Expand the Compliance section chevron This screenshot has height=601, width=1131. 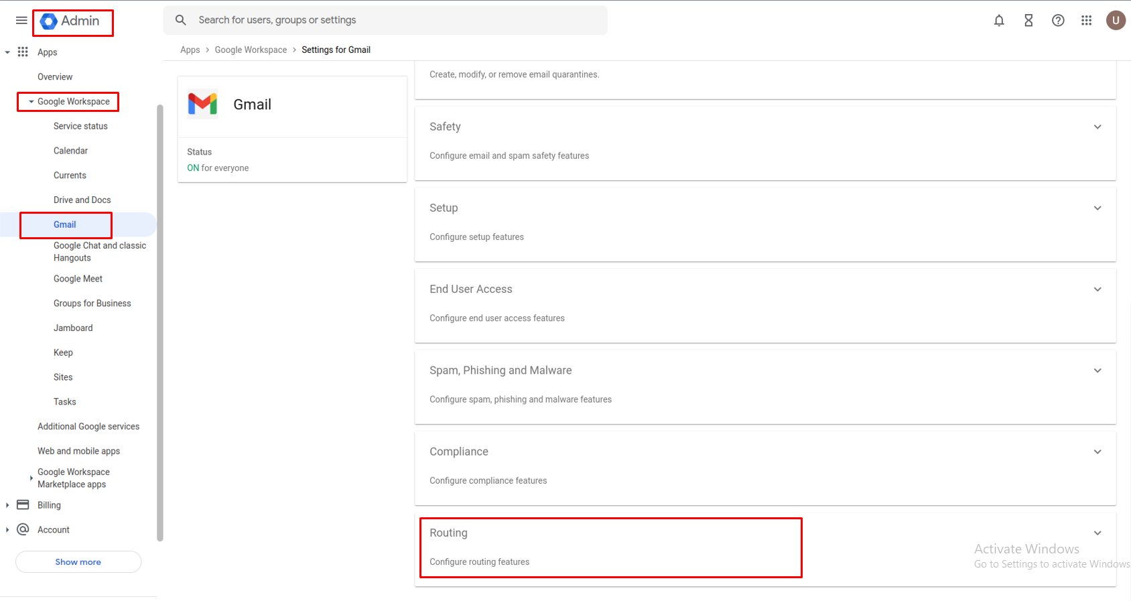[1097, 452]
